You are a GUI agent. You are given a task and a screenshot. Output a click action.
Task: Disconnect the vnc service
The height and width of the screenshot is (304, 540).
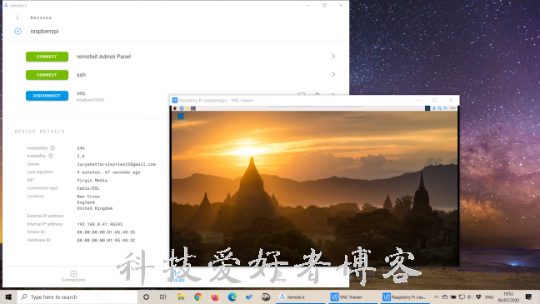coord(47,96)
